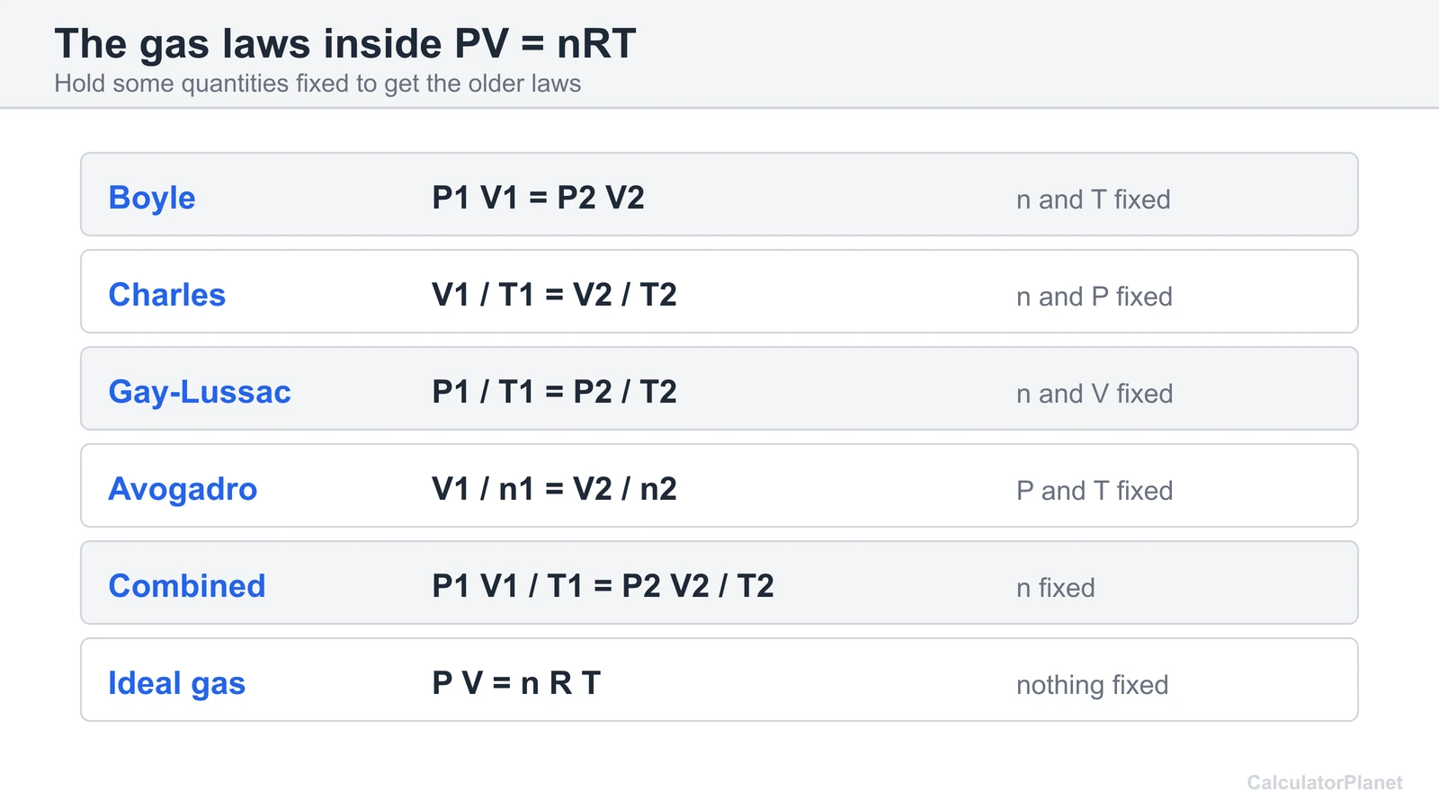Click the 'P and T fixed' condition
This screenshot has height=809, width=1439.
(1095, 491)
